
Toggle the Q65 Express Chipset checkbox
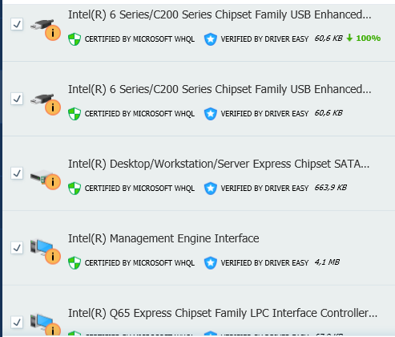(17, 323)
